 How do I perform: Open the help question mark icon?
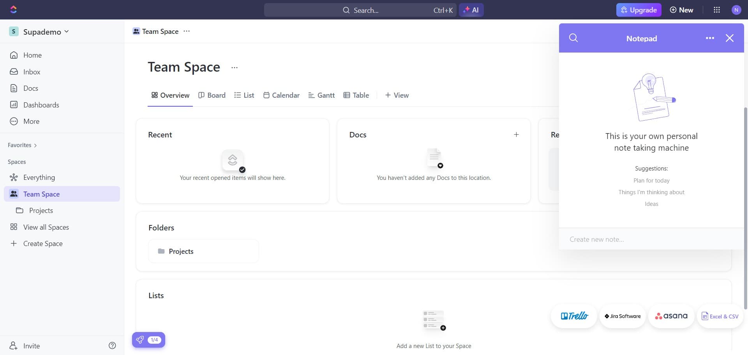112,346
